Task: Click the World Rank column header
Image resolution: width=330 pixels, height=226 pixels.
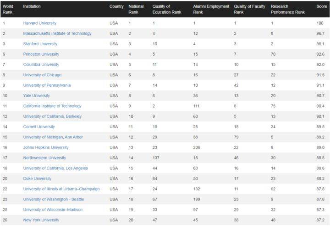Action: [8, 9]
